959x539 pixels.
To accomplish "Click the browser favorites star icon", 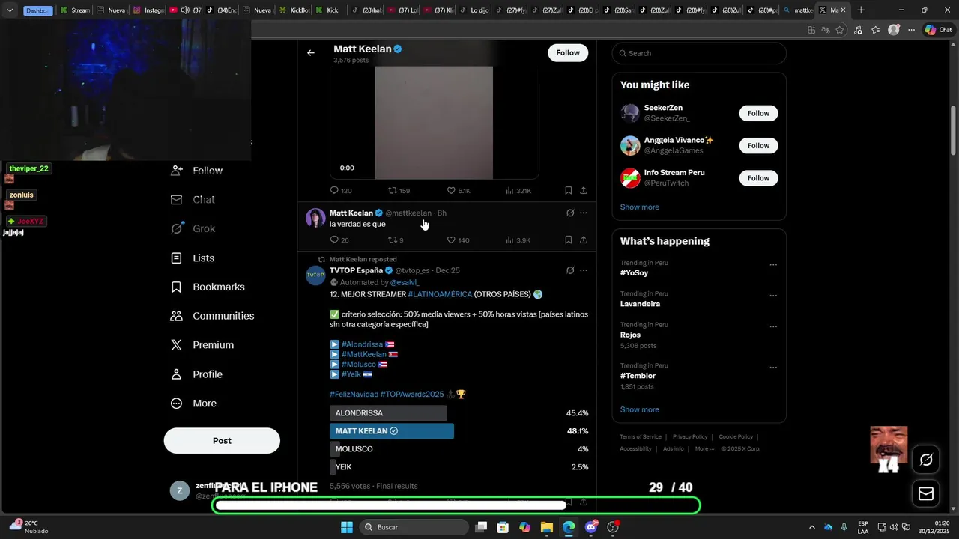I will tap(840, 30).
